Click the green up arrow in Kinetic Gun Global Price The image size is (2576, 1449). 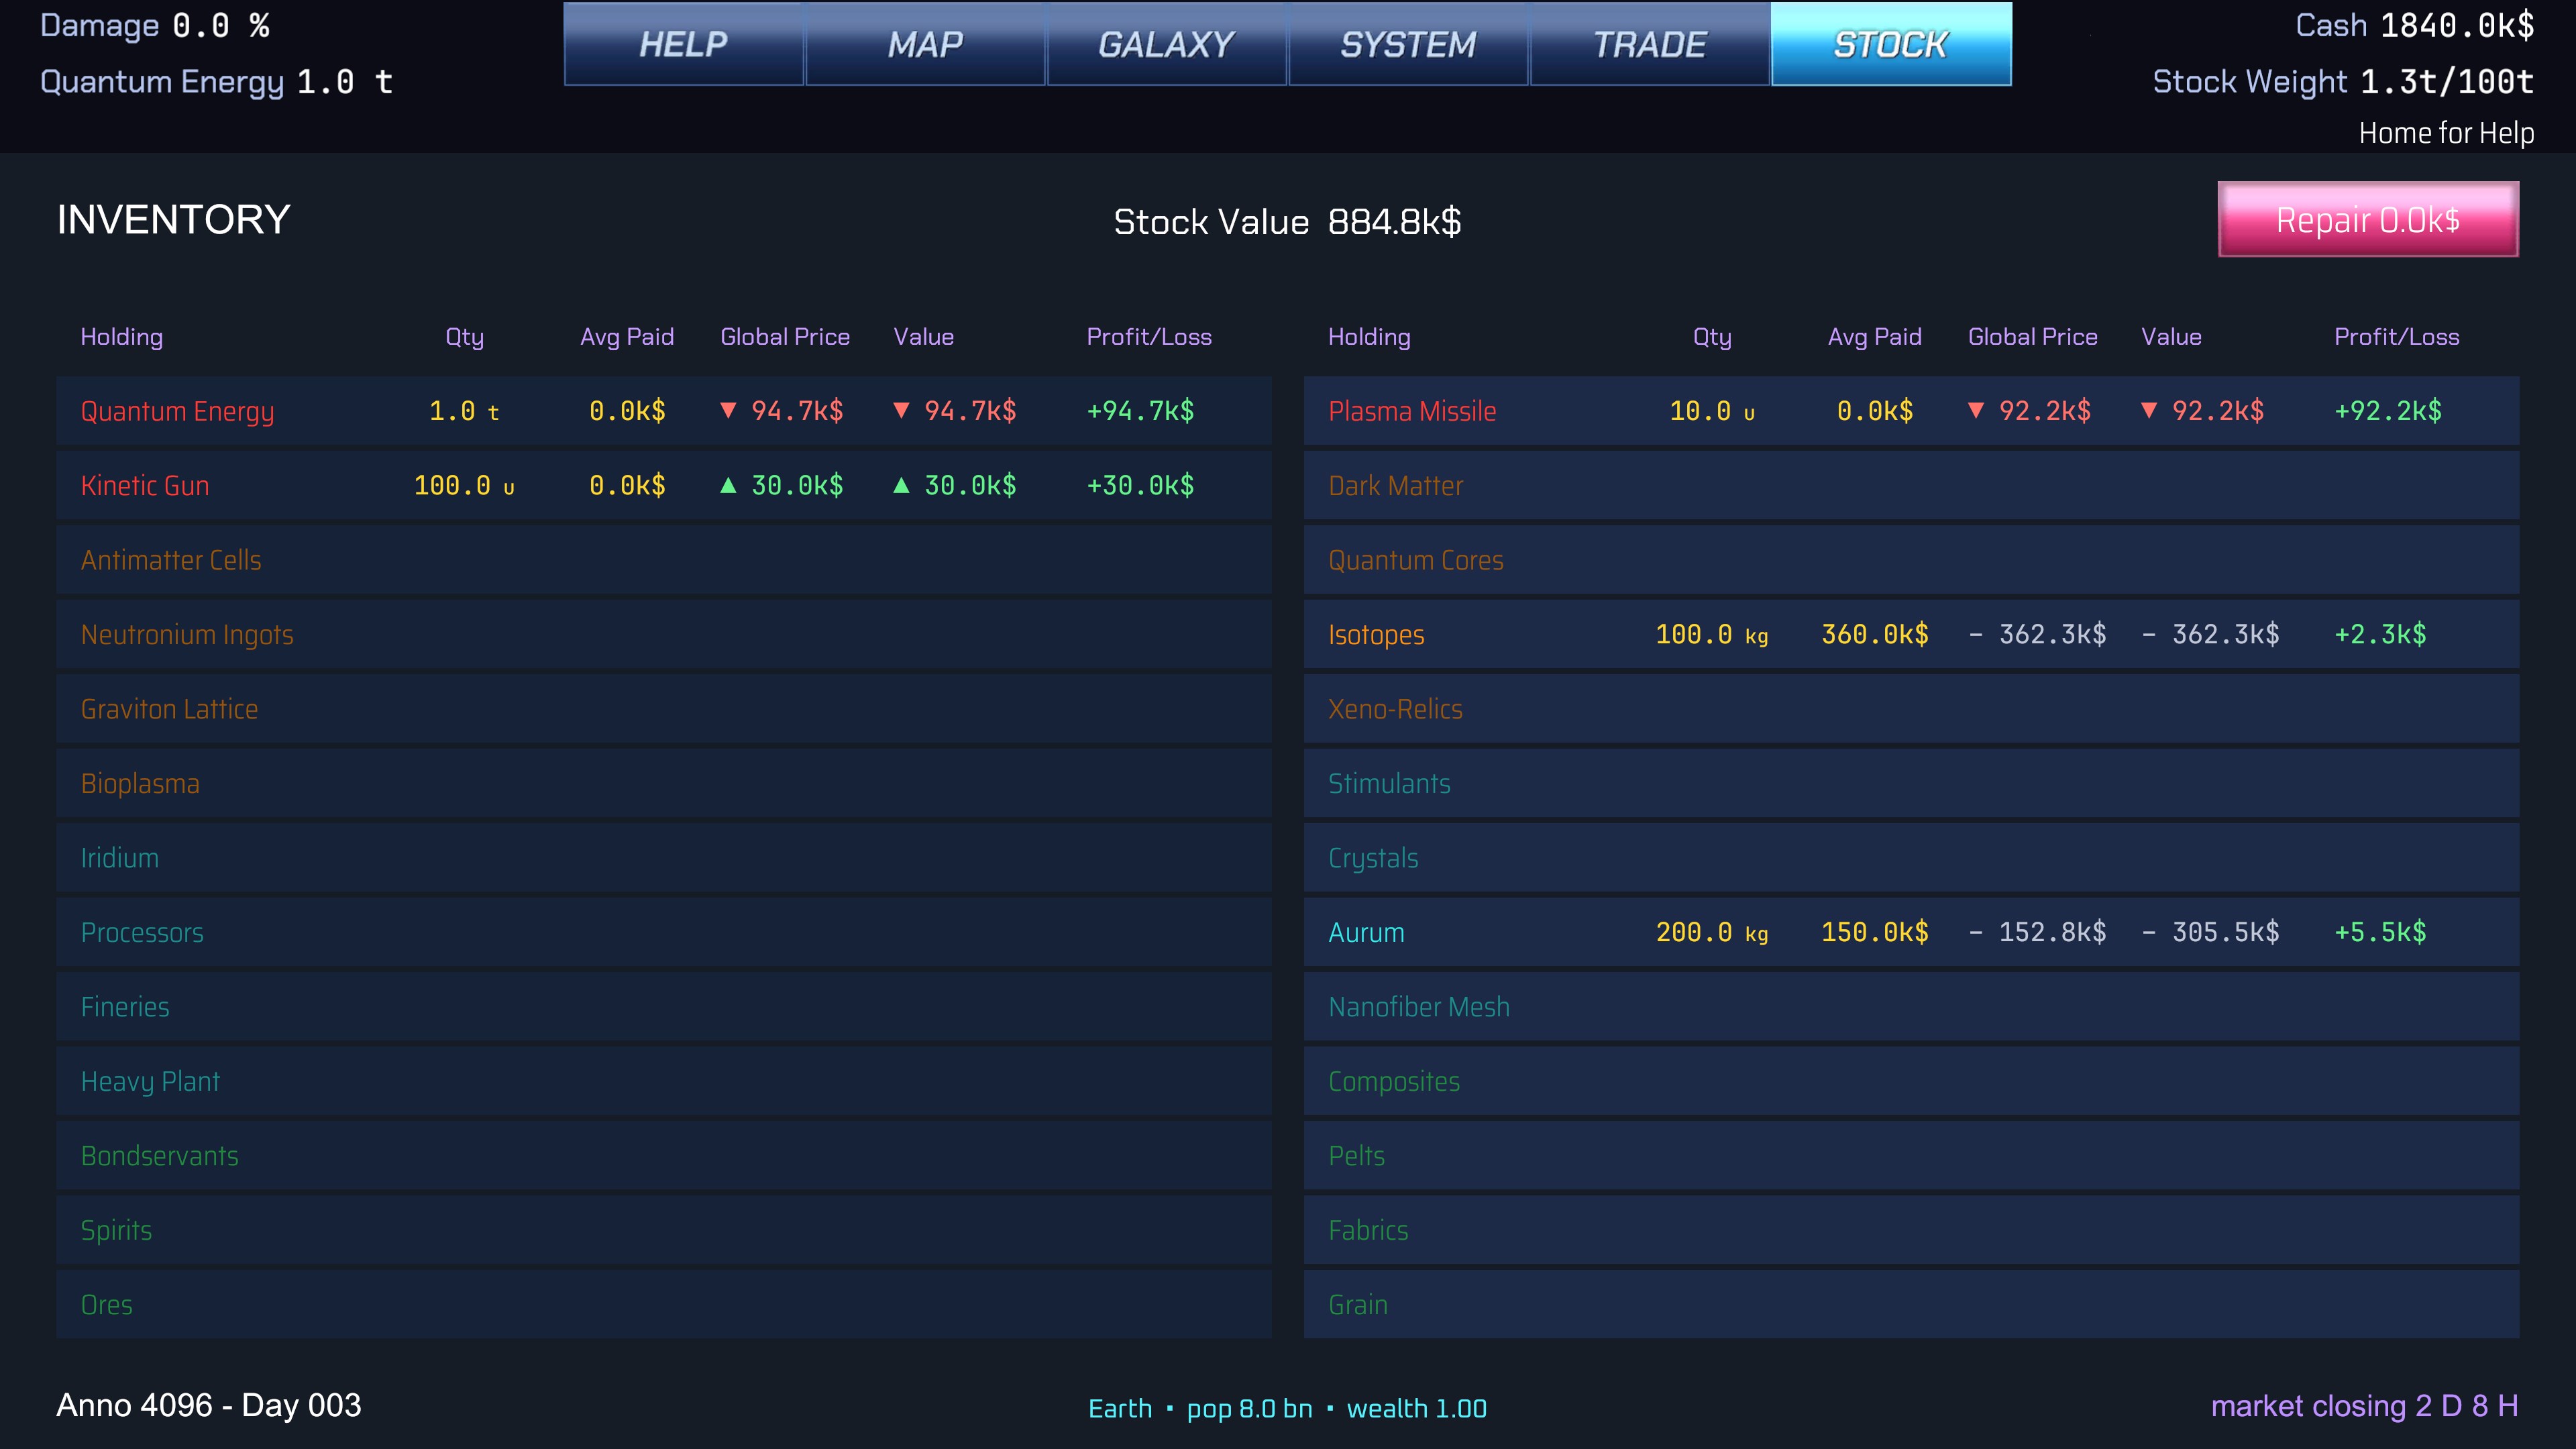click(x=728, y=485)
